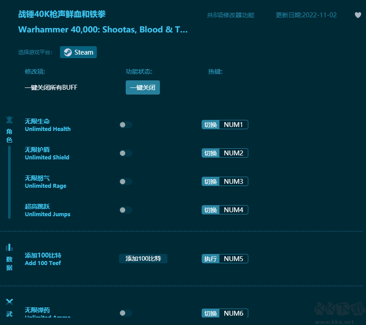
Task: Click the 功能状态 column header
Action: [139, 71]
